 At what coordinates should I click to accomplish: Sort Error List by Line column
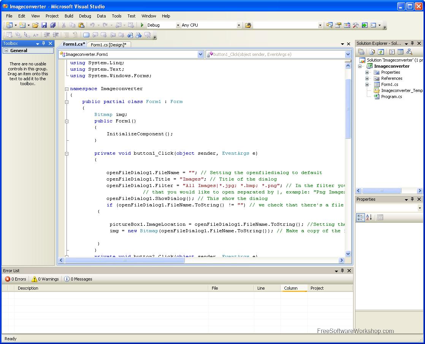[x=267, y=288]
